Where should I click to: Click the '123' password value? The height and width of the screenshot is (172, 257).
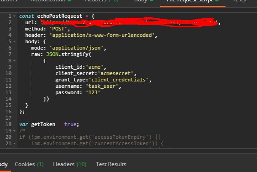tap(93, 92)
